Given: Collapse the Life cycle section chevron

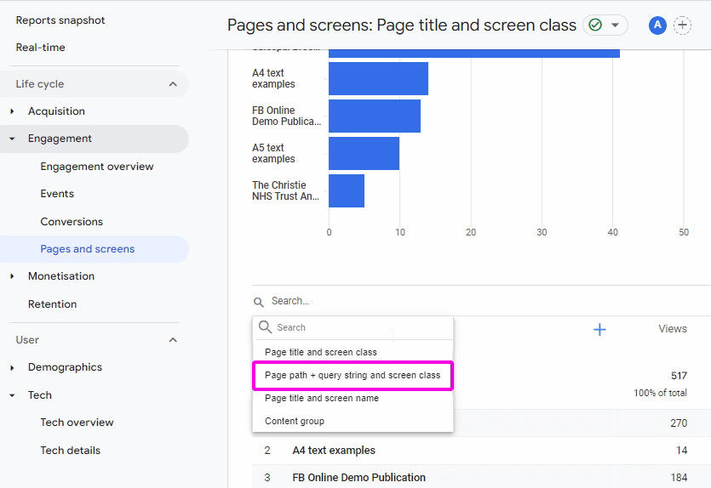Looking at the screenshot, I should point(173,84).
